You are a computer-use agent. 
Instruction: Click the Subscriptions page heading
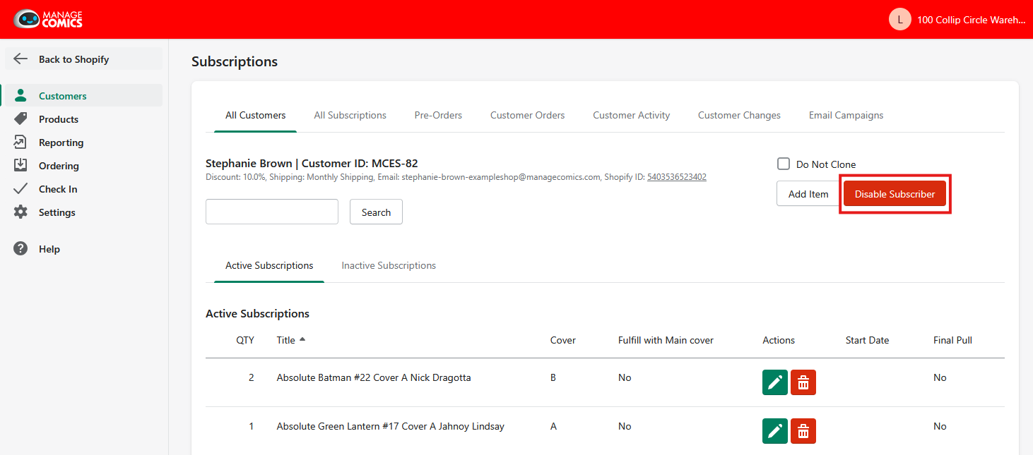235,61
